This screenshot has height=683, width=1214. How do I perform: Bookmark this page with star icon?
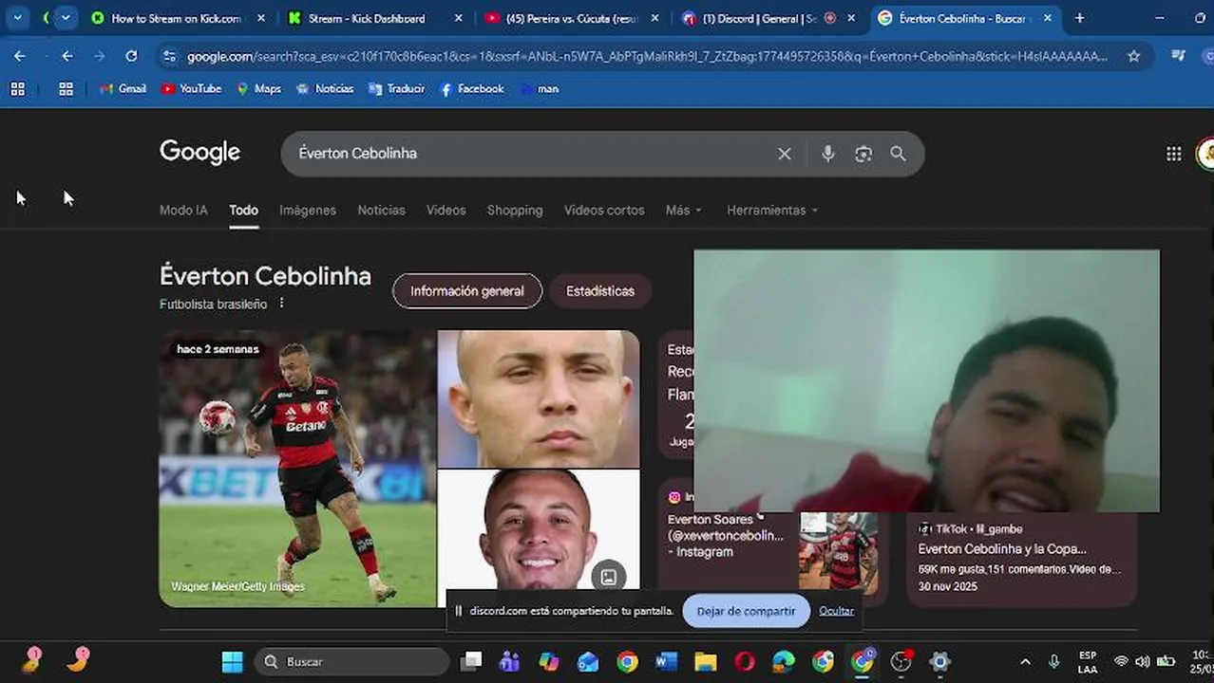1133,56
